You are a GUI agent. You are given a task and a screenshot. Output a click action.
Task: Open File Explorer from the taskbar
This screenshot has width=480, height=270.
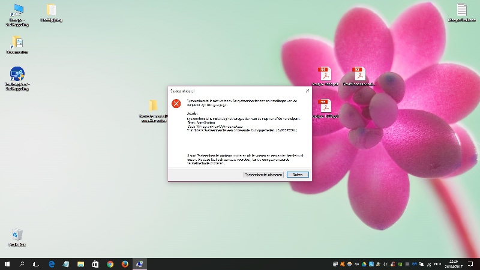click(x=66, y=264)
